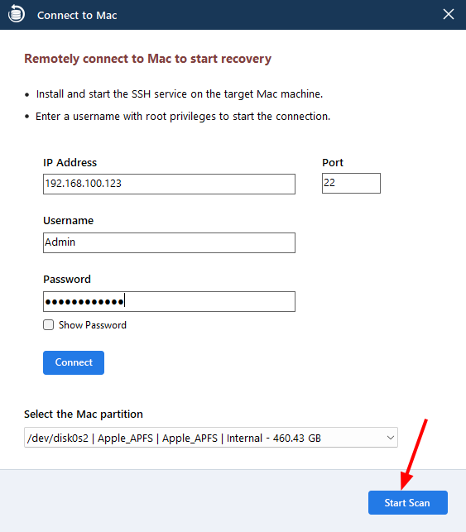Click into the Port field
Screen dimensions: 466x532
[351, 183]
